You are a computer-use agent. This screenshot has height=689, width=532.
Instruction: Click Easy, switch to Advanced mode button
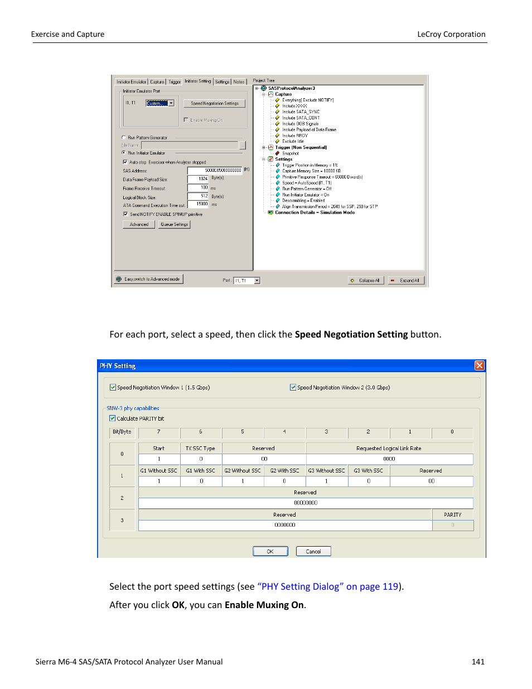tap(149, 279)
